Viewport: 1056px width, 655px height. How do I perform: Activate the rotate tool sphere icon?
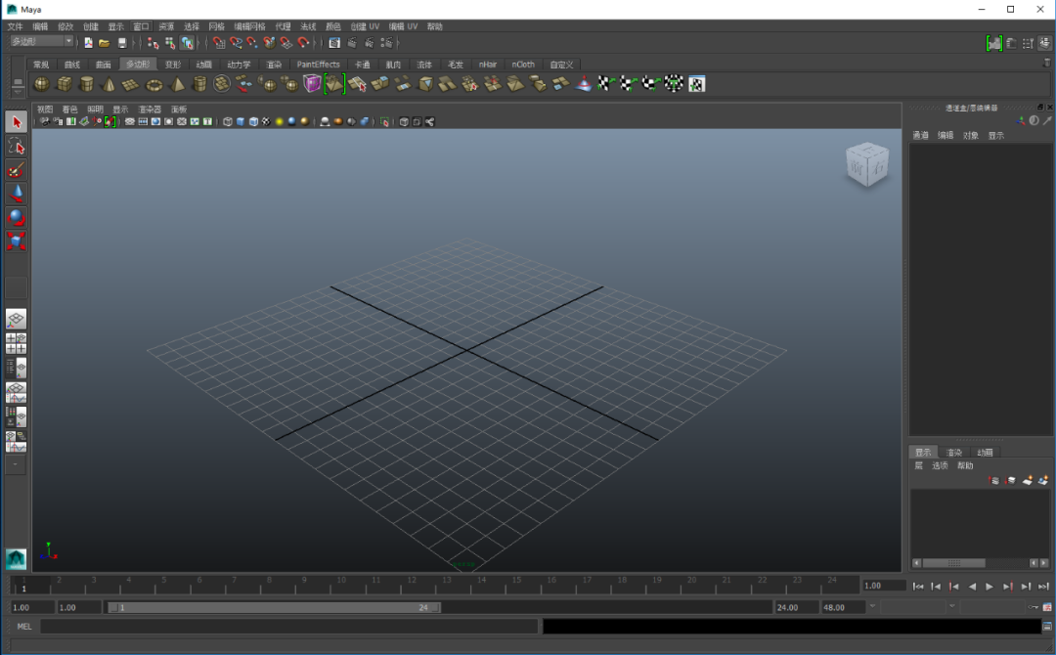pos(17,217)
